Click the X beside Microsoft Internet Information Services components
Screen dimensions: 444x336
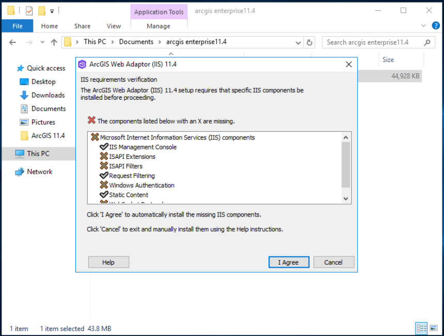click(x=95, y=137)
